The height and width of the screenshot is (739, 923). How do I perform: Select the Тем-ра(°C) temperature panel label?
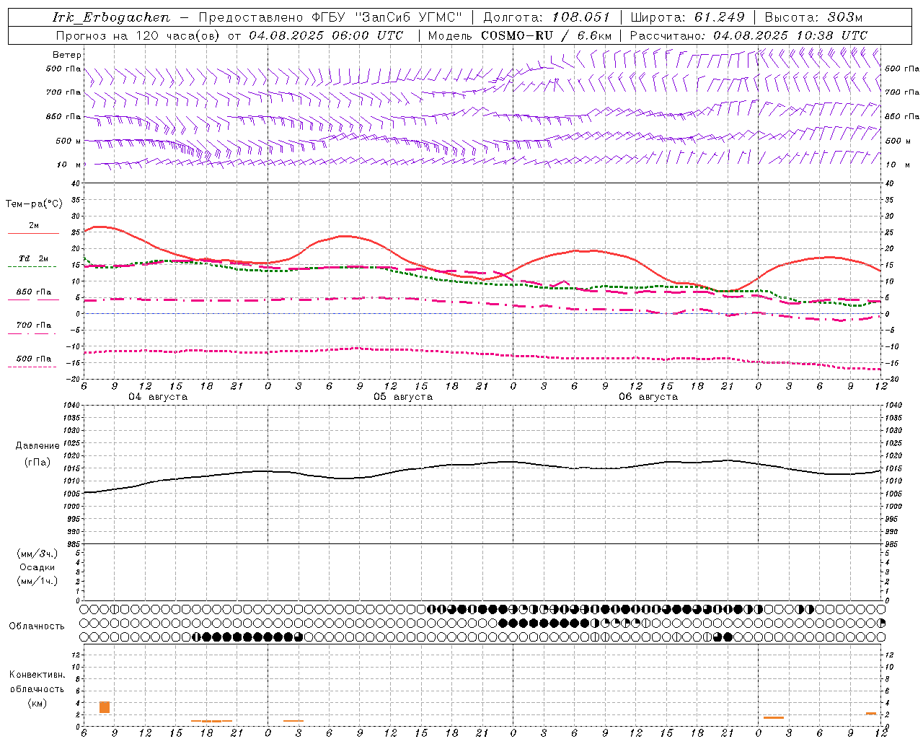[x=34, y=204]
